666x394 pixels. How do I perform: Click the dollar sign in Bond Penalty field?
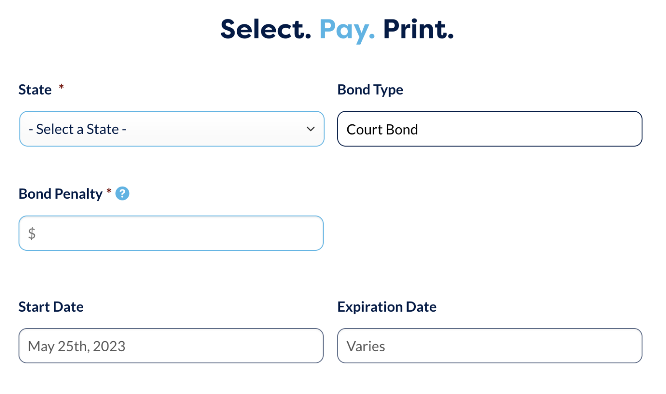click(31, 233)
